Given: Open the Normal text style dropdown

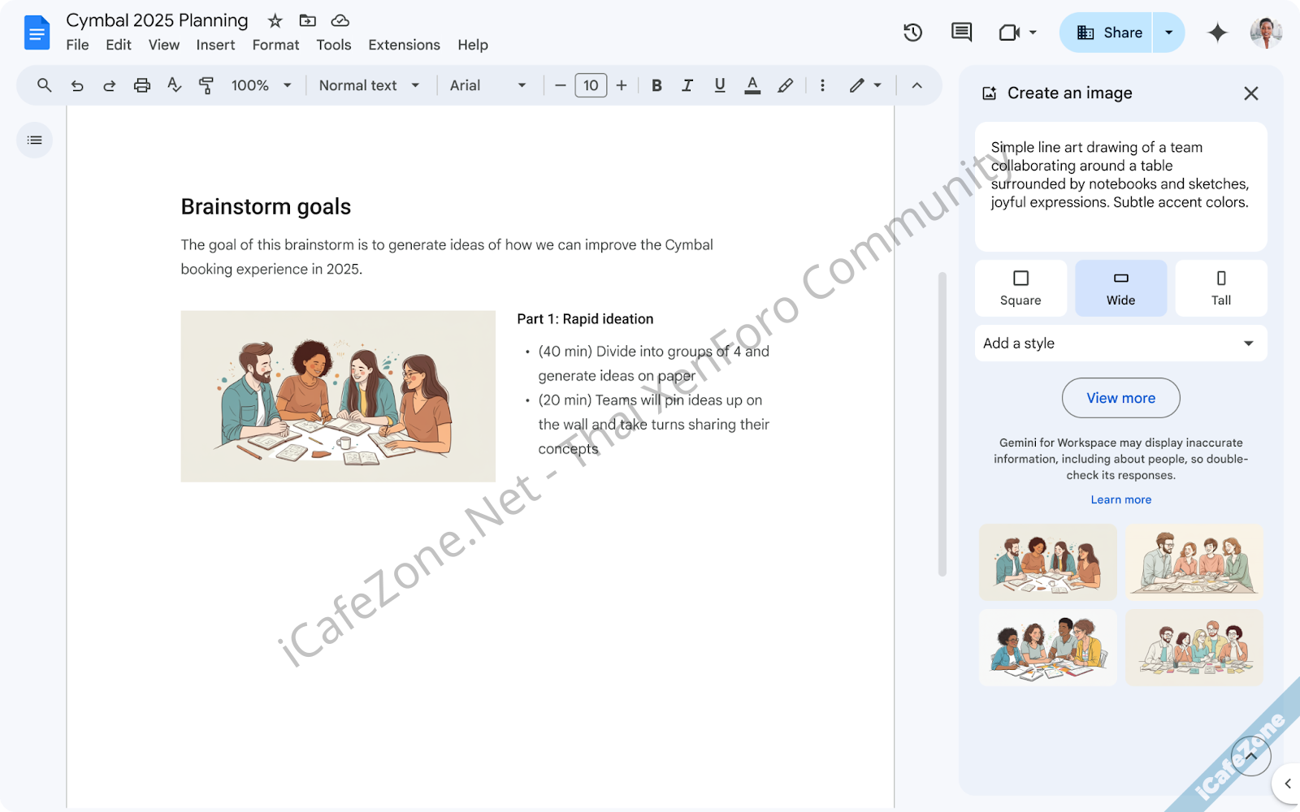Looking at the screenshot, I should (369, 85).
